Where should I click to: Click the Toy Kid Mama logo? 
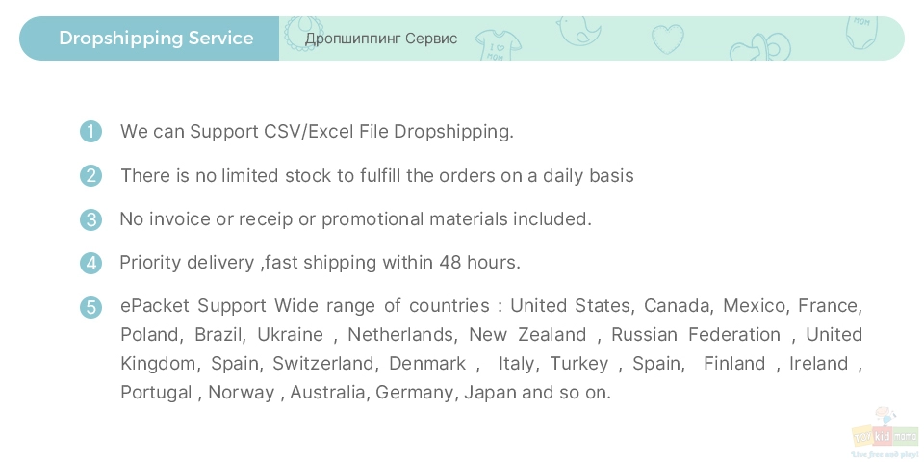point(885,427)
